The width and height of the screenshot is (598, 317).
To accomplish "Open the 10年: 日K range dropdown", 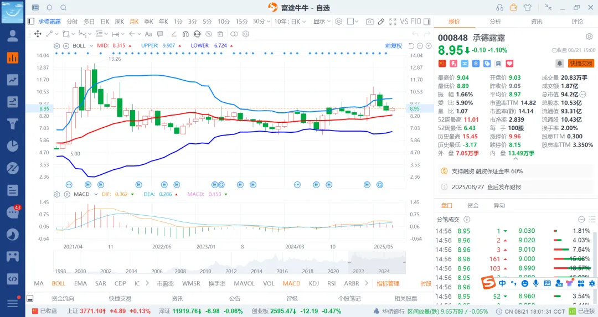I will click(290, 22).
